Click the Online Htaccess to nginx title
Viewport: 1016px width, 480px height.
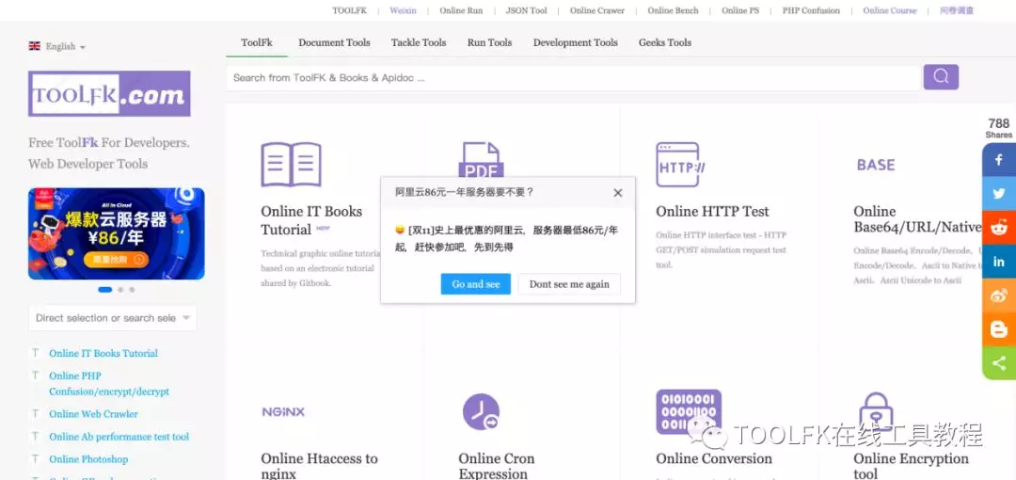[x=320, y=466]
